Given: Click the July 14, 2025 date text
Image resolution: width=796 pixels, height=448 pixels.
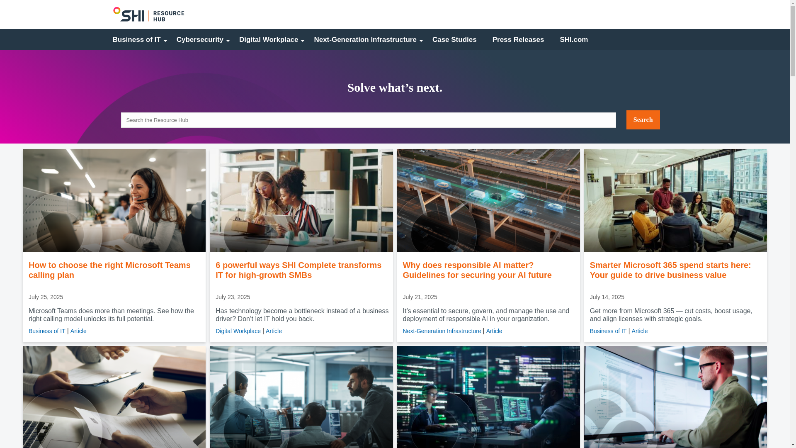Looking at the screenshot, I should 607,297.
